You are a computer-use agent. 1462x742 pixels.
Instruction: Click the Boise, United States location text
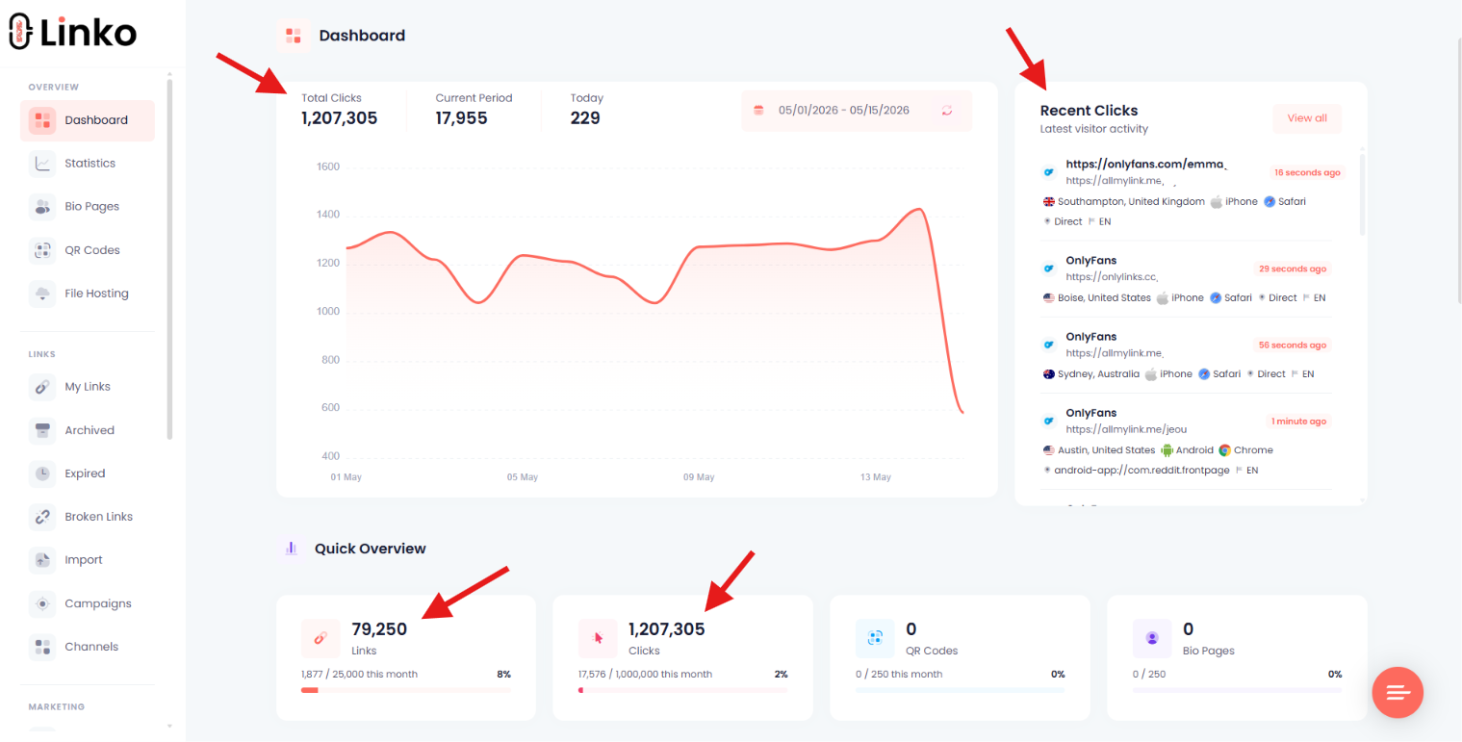[1104, 298]
